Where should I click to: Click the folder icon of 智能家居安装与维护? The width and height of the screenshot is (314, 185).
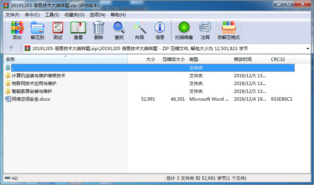[x=8, y=91]
